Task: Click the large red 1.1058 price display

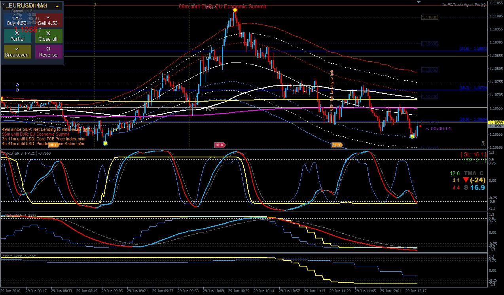Action: click(x=26, y=29)
